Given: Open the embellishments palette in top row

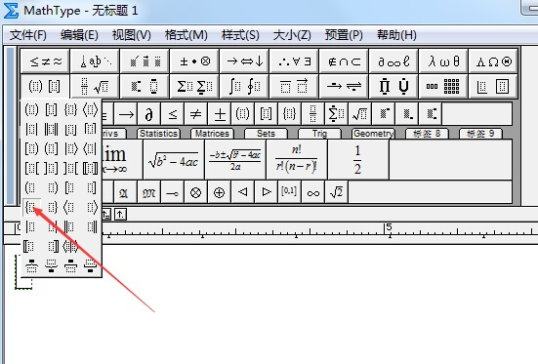Looking at the screenshot, I should pyautogui.click(x=145, y=61).
